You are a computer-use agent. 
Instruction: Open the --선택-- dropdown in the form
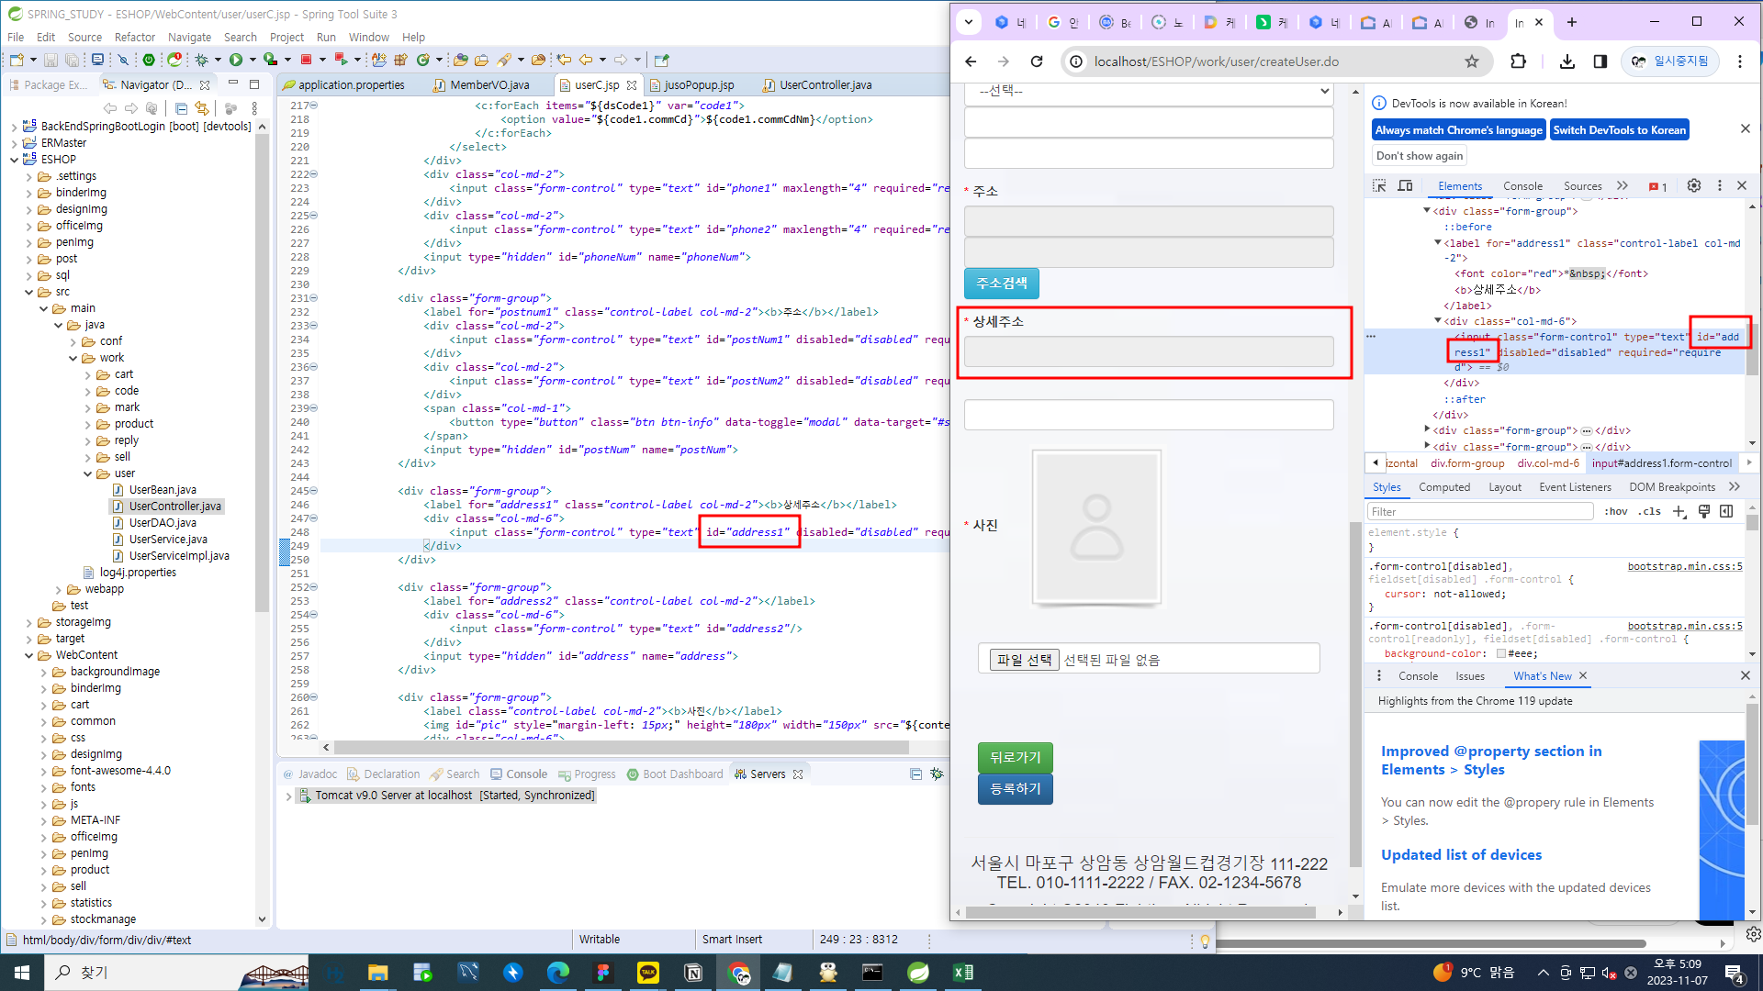1148,91
